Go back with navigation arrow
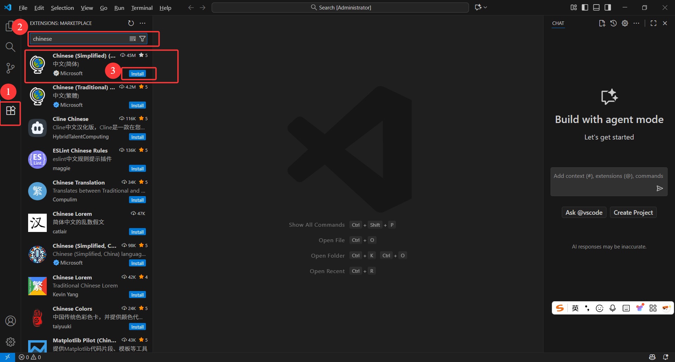 coord(191,7)
